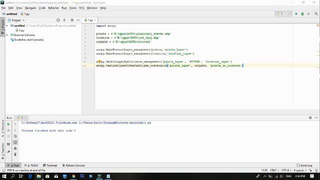Open the run configuration dropdown '1'
Screen dimensions: 320x180
283,13
